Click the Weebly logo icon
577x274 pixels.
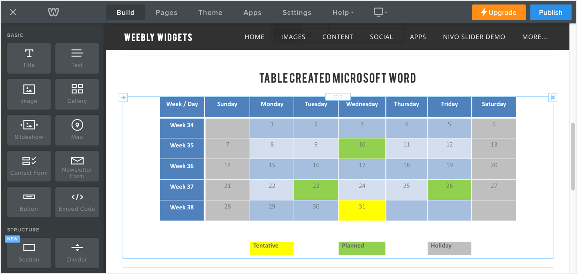[x=53, y=12]
